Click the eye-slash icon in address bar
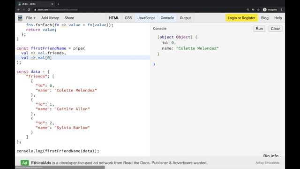Viewport: 300px width, 169px height. [253, 9]
